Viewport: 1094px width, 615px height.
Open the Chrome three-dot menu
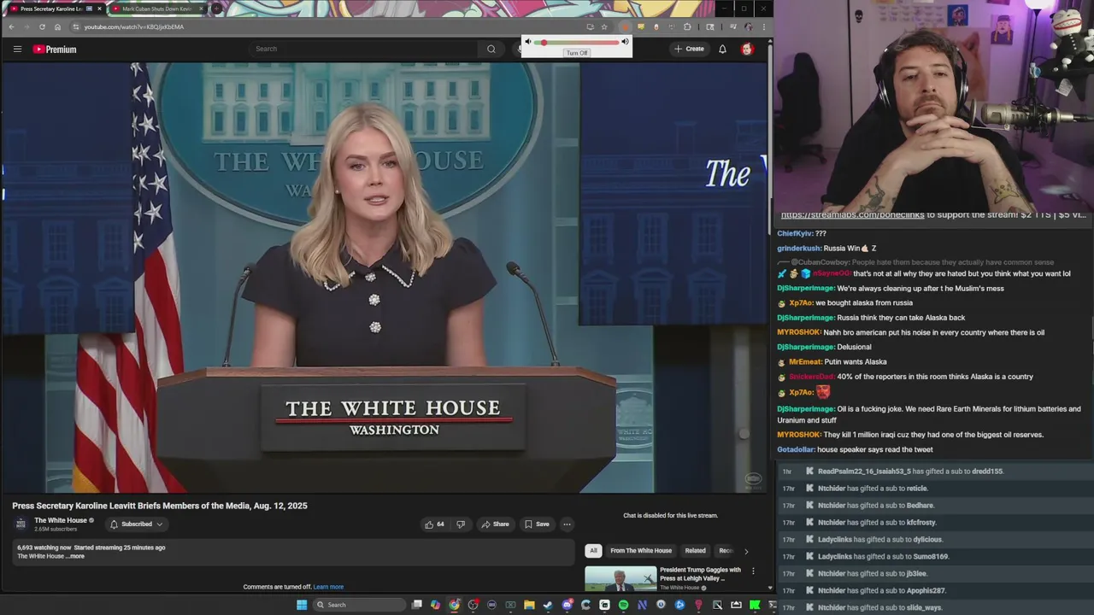763,26
